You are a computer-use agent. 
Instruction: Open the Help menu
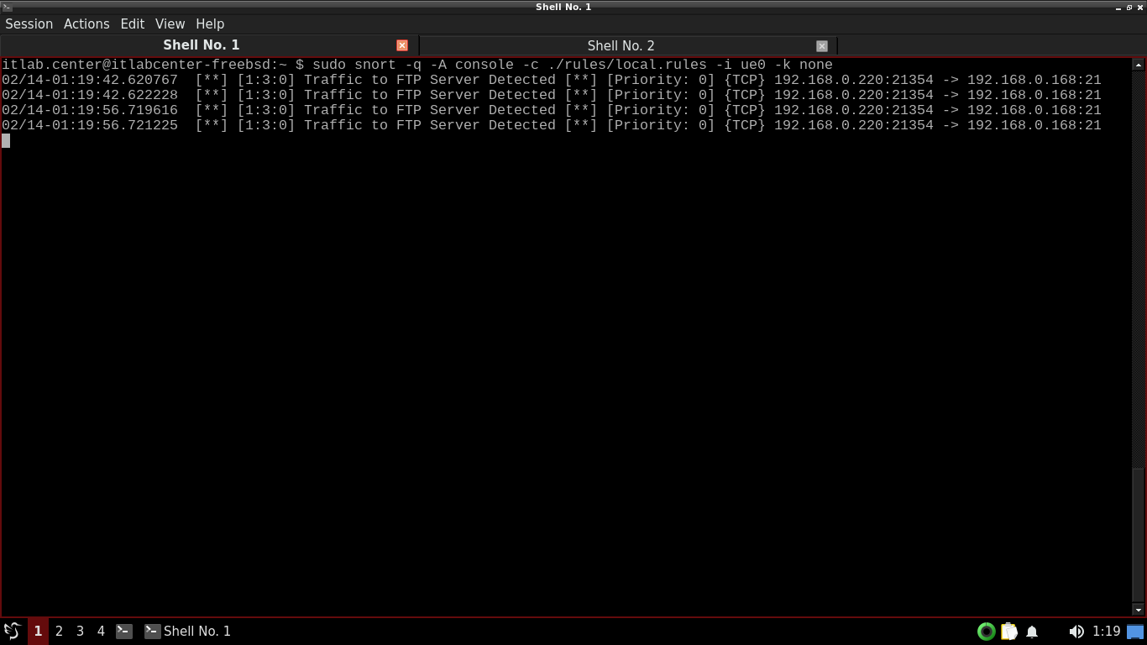pyautogui.click(x=210, y=24)
